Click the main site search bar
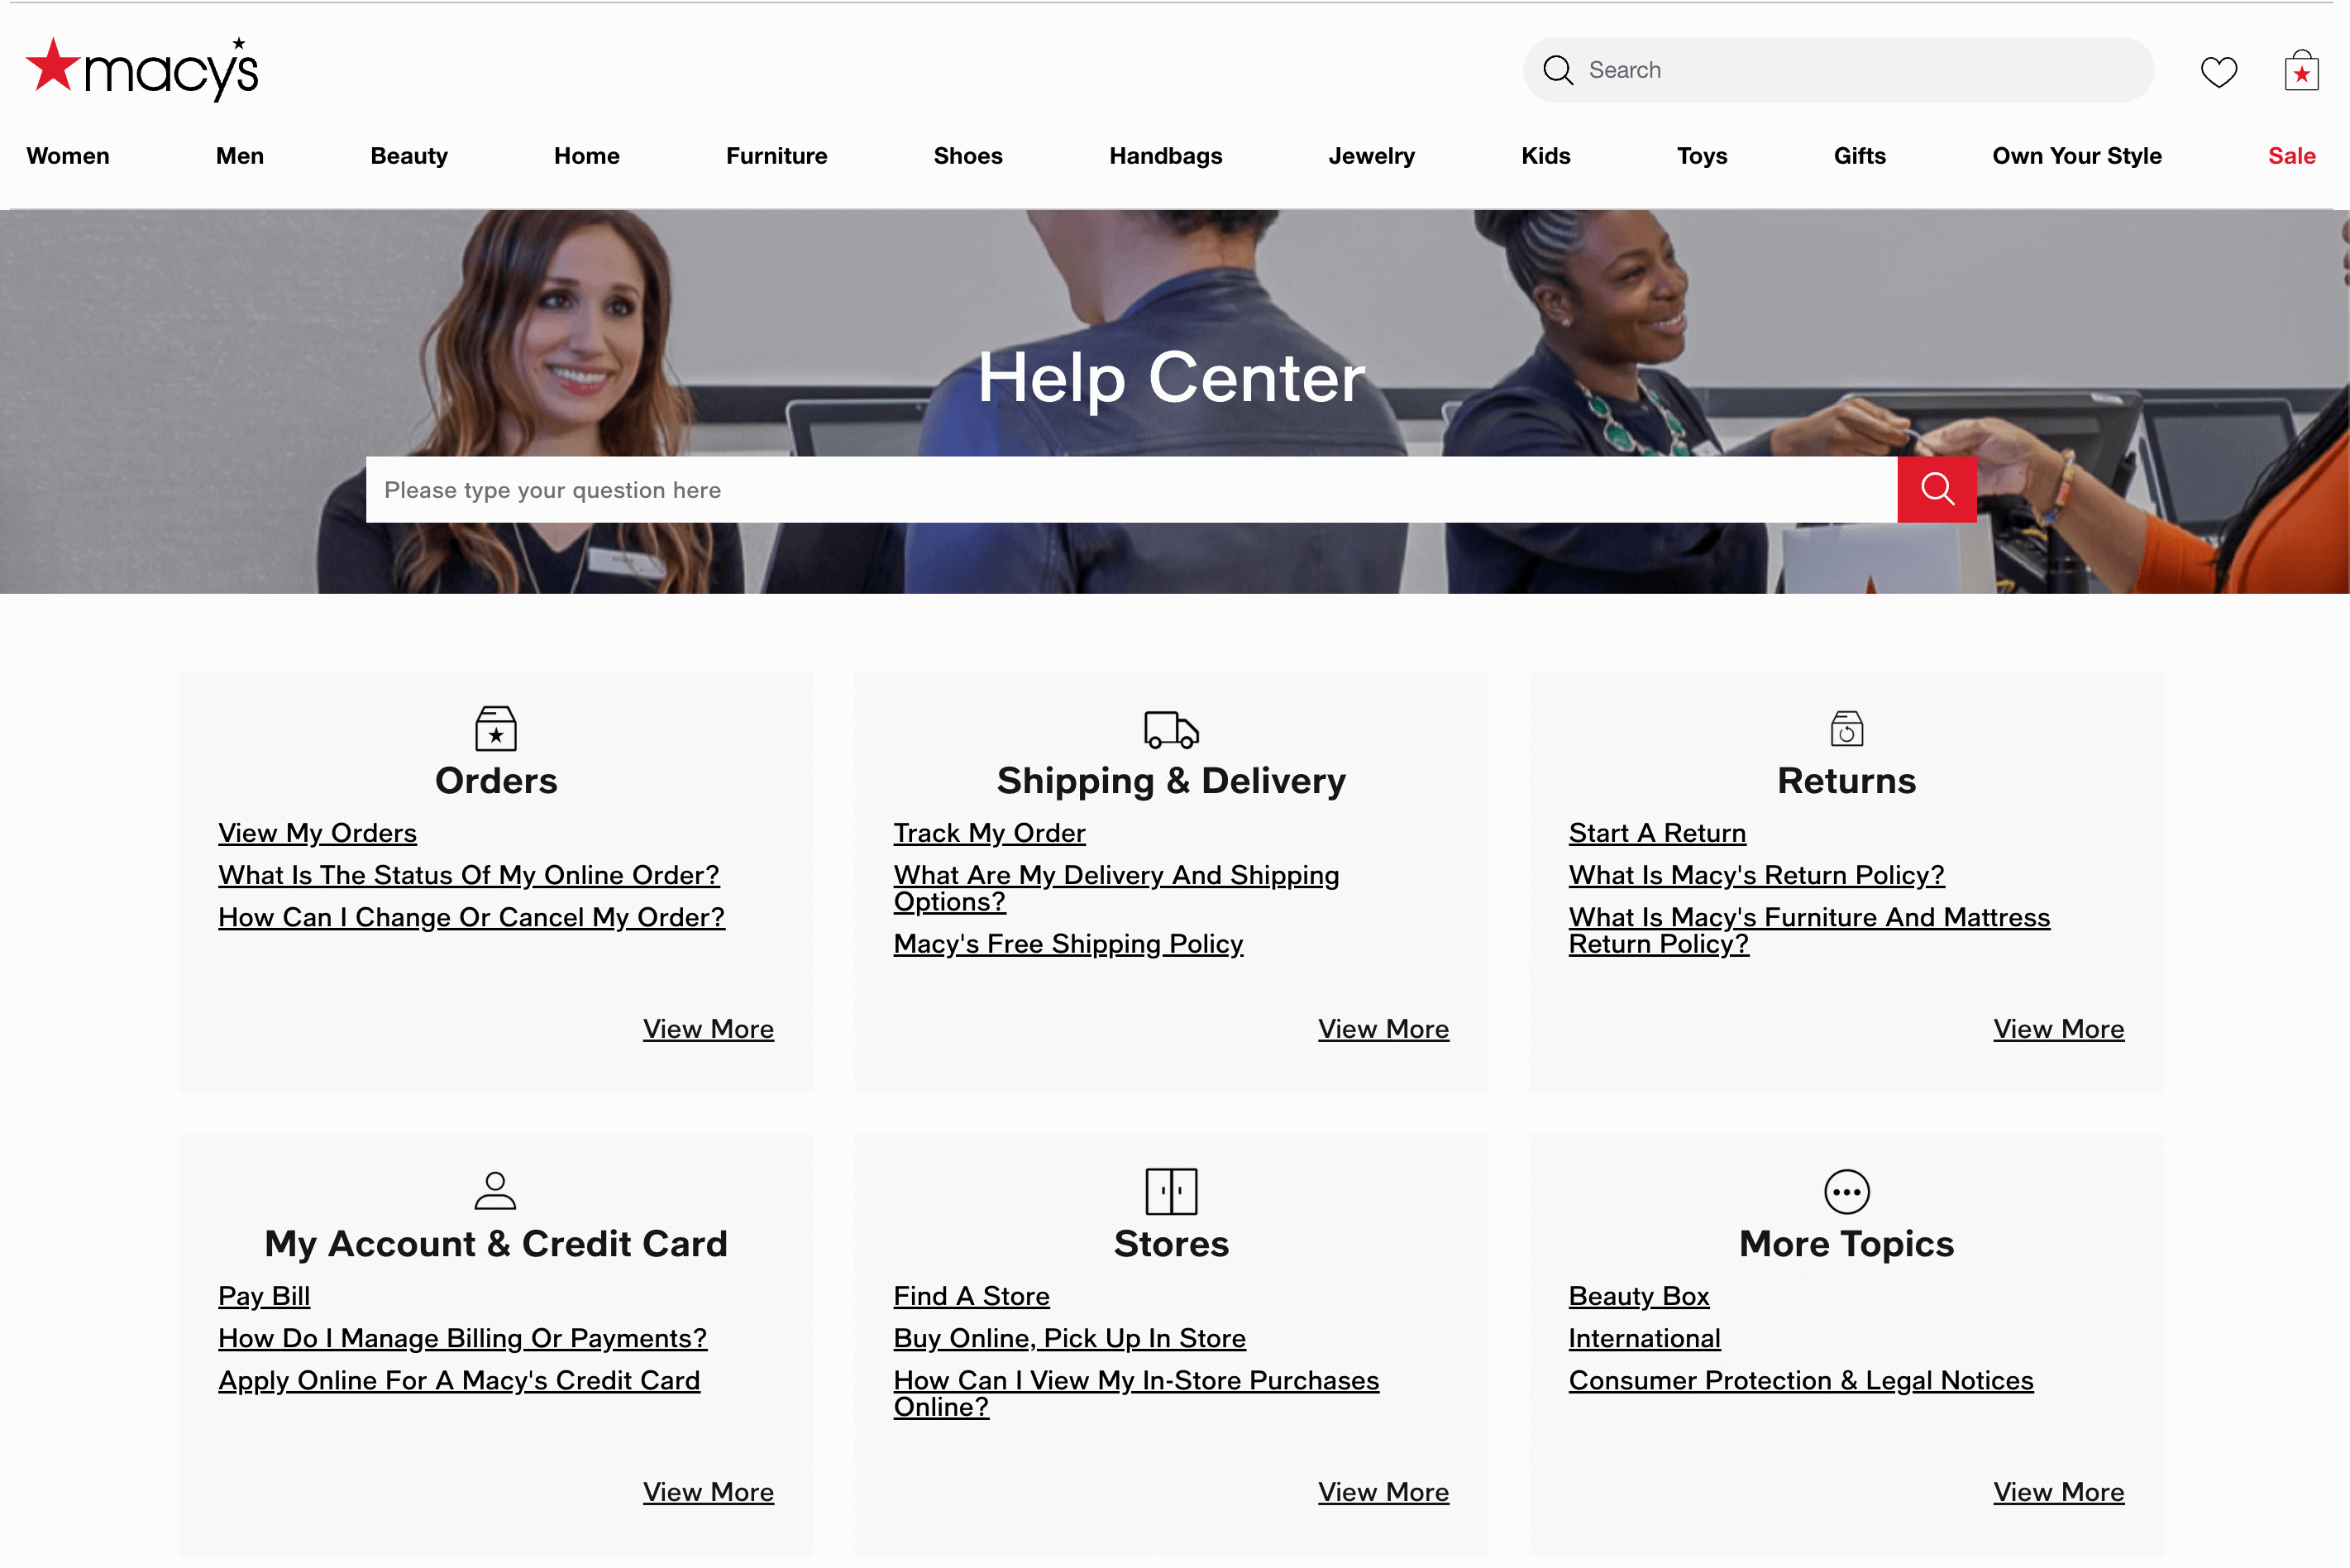2350x1568 pixels. point(1836,70)
